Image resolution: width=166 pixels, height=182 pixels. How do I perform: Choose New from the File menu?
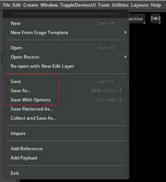click(x=65, y=23)
